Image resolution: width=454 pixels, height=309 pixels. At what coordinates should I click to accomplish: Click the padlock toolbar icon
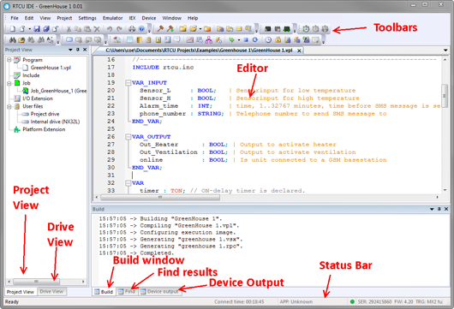[278, 39]
